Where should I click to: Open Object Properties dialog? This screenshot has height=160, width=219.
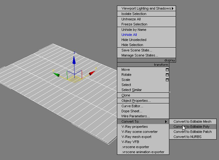(136, 101)
